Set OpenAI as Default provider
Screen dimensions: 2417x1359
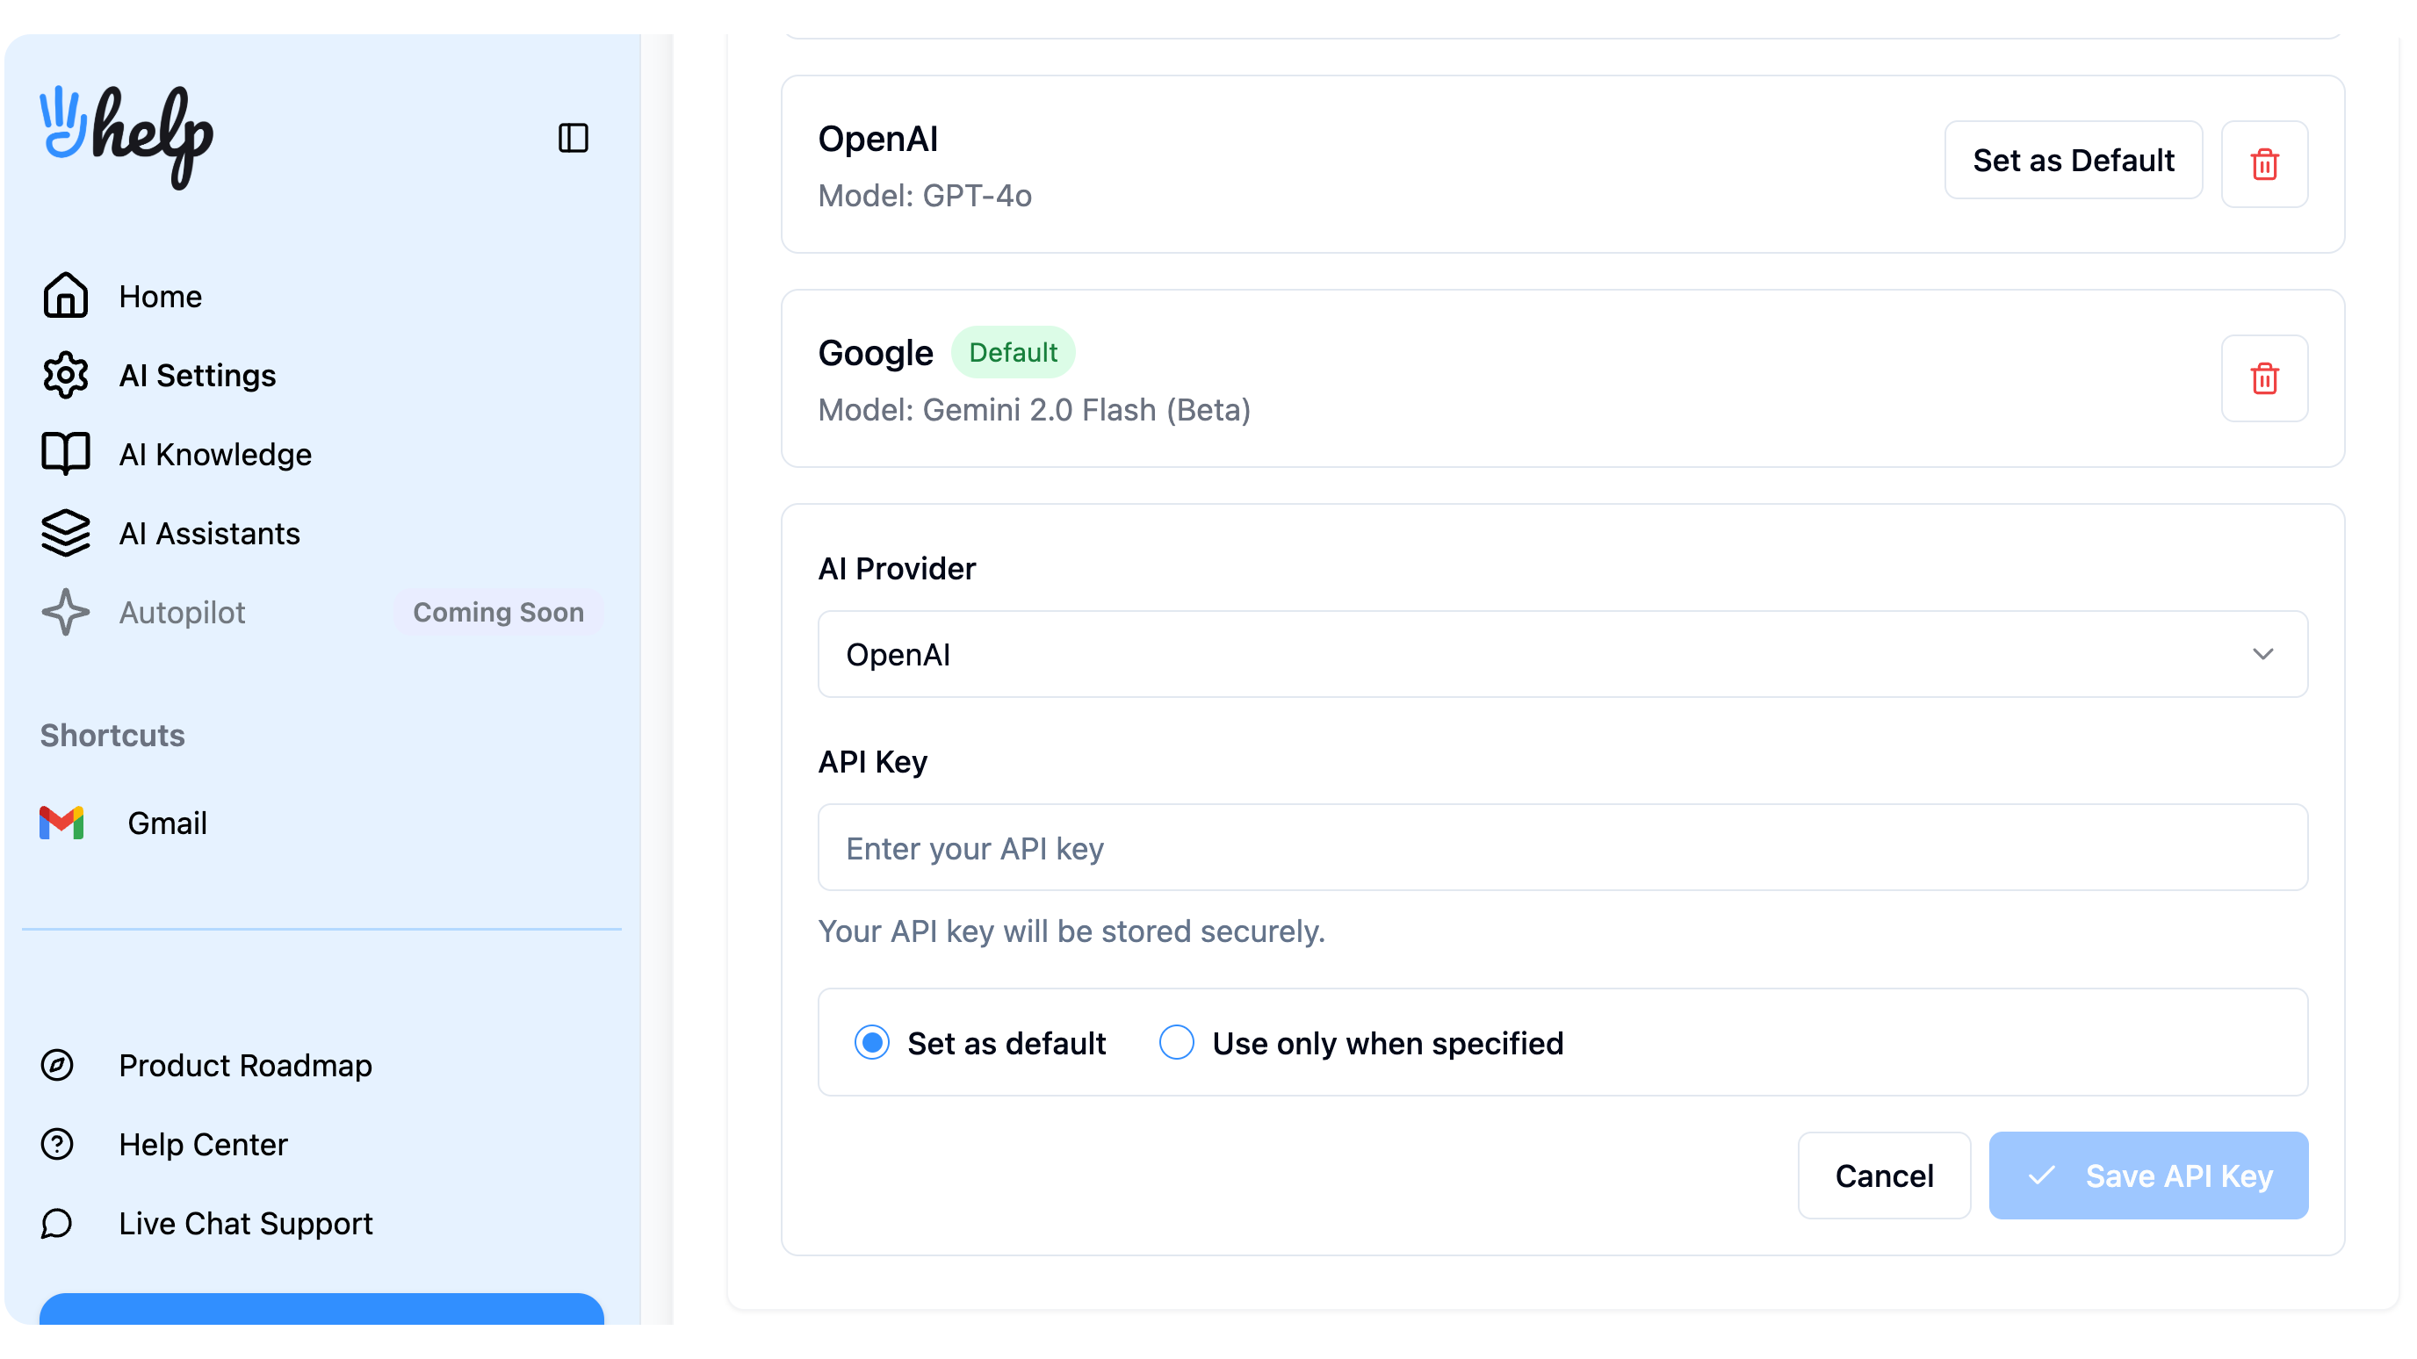pos(2073,161)
